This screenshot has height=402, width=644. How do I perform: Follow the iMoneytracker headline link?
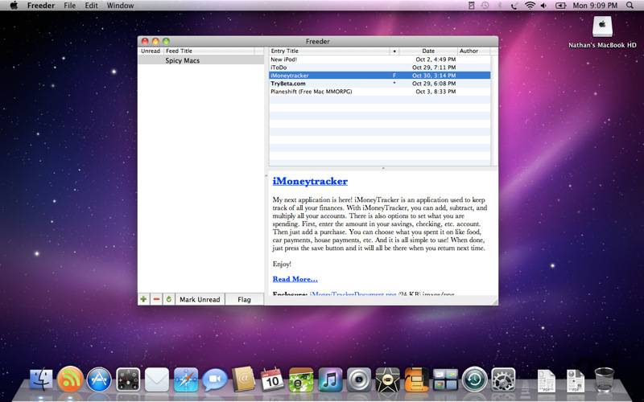310,182
